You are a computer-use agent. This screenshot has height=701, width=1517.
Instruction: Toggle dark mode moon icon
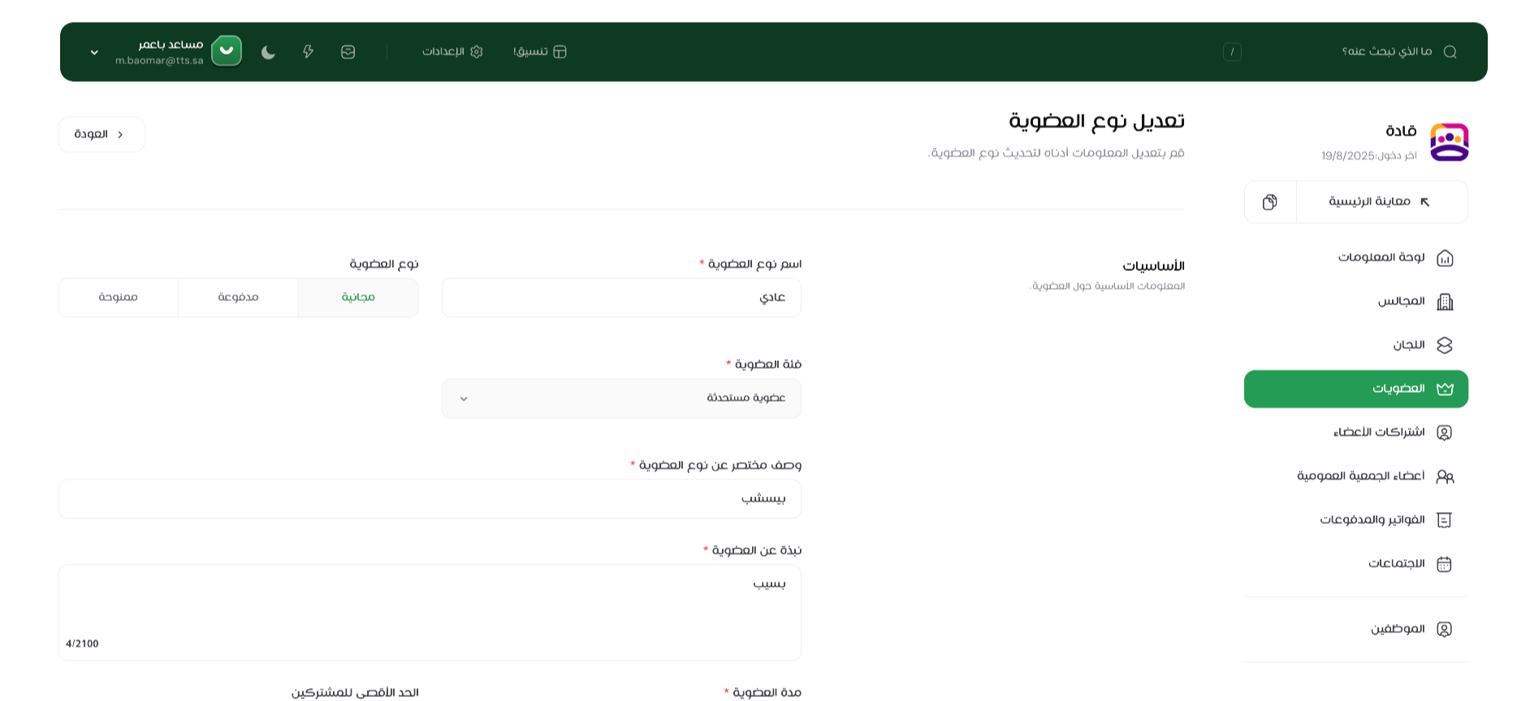[268, 52]
